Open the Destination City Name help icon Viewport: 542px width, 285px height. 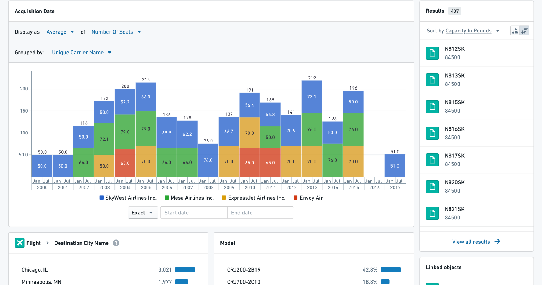coord(116,243)
